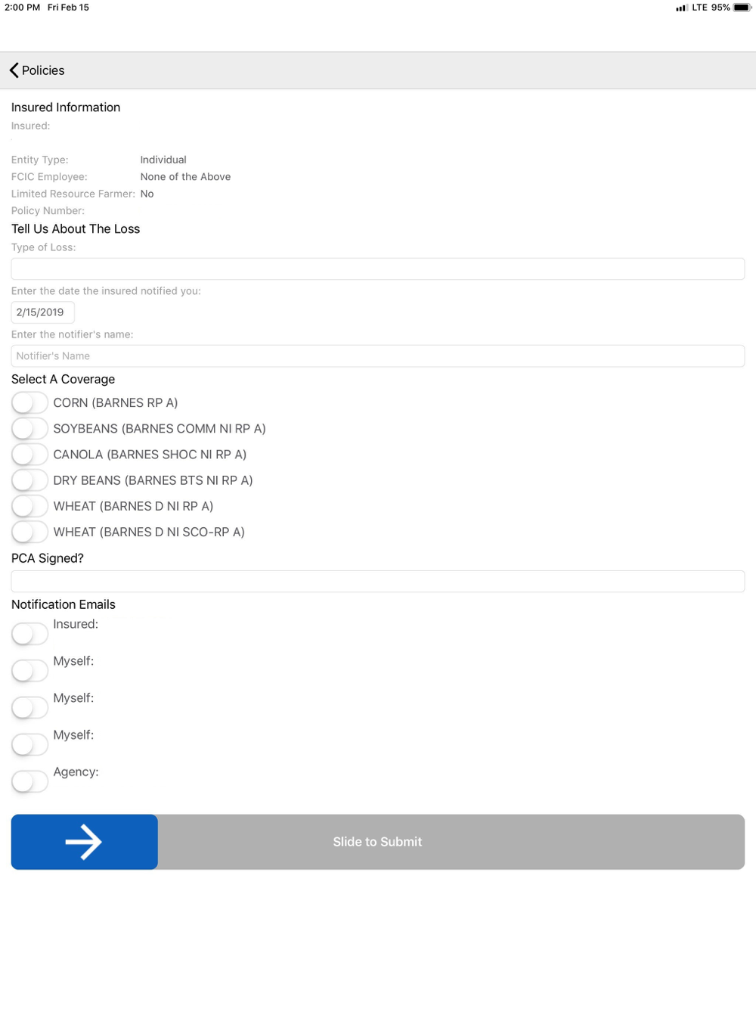Open the insured notified date picker

(x=42, y=312)
